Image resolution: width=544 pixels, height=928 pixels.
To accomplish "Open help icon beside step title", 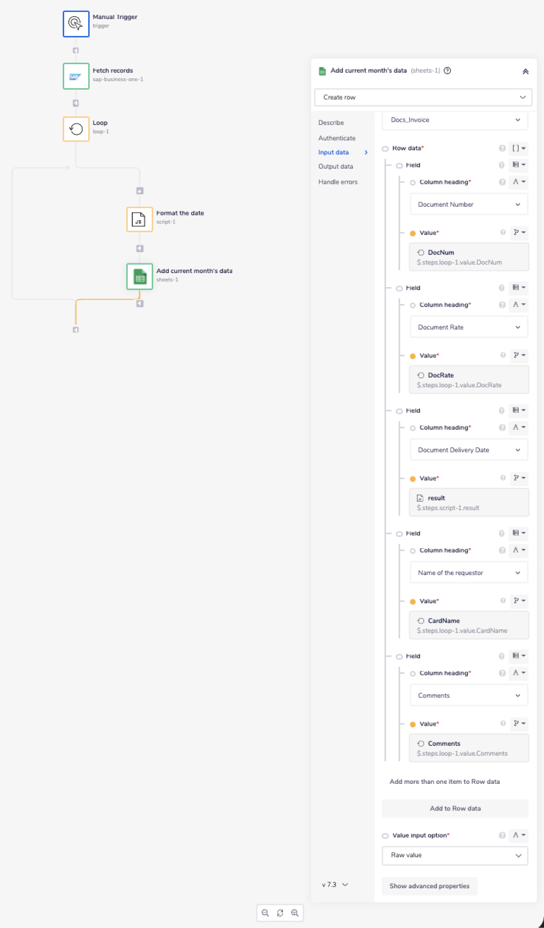I will pyautogui.click(x=447, y=71).
